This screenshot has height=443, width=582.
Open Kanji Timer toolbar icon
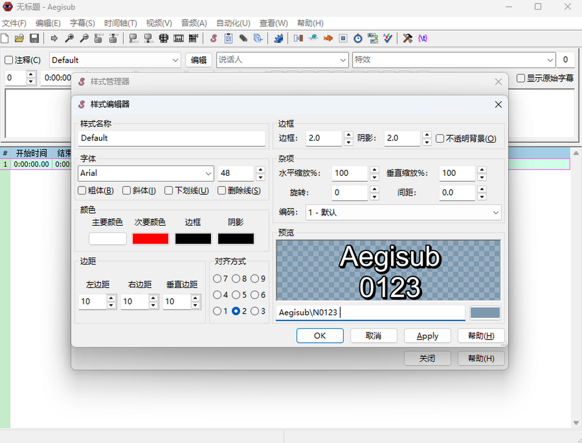372,38
